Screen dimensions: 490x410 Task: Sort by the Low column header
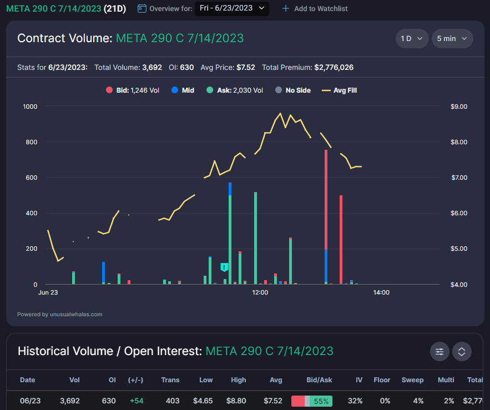[x=206, y=380]
